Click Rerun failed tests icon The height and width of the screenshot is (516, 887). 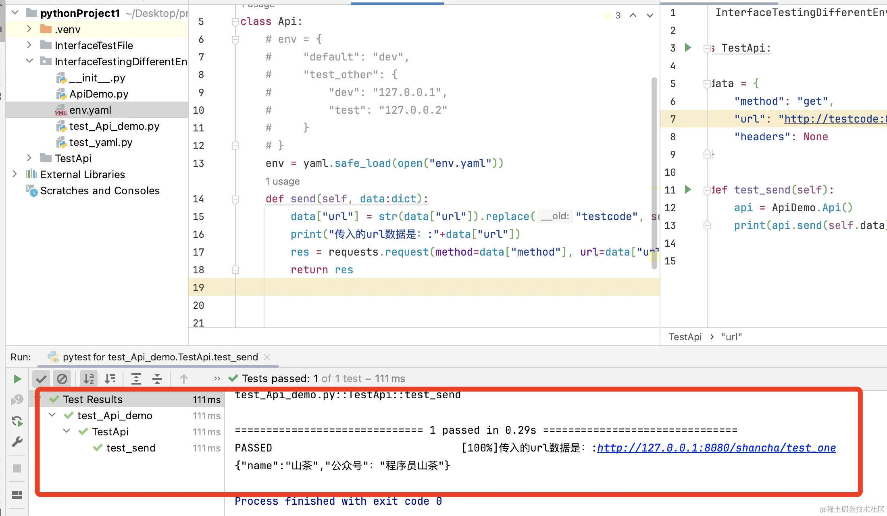coord(17,400)
